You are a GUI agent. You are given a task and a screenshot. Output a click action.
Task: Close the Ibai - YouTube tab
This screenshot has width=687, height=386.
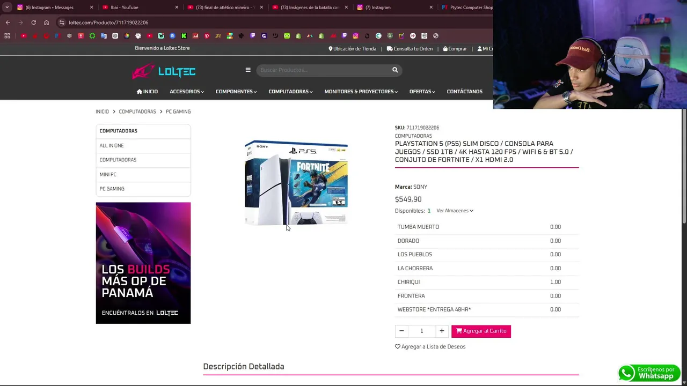click(x=177, y=8)
